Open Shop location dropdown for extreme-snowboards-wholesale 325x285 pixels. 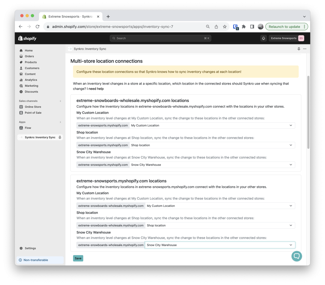coord(220,225)
